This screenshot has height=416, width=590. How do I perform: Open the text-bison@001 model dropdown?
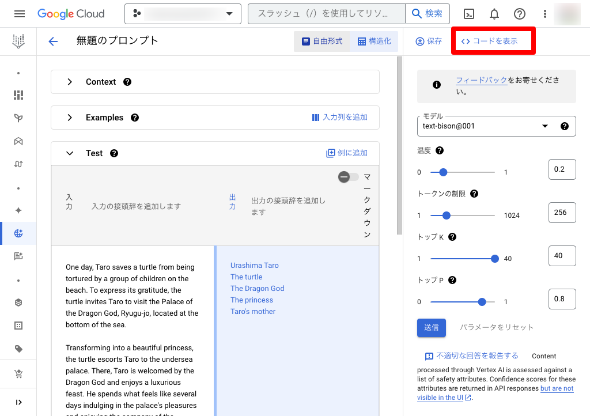(544, 126)
